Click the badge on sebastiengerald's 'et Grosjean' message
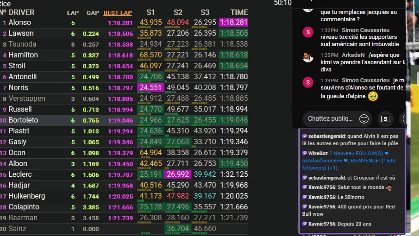 click(305, 178)
